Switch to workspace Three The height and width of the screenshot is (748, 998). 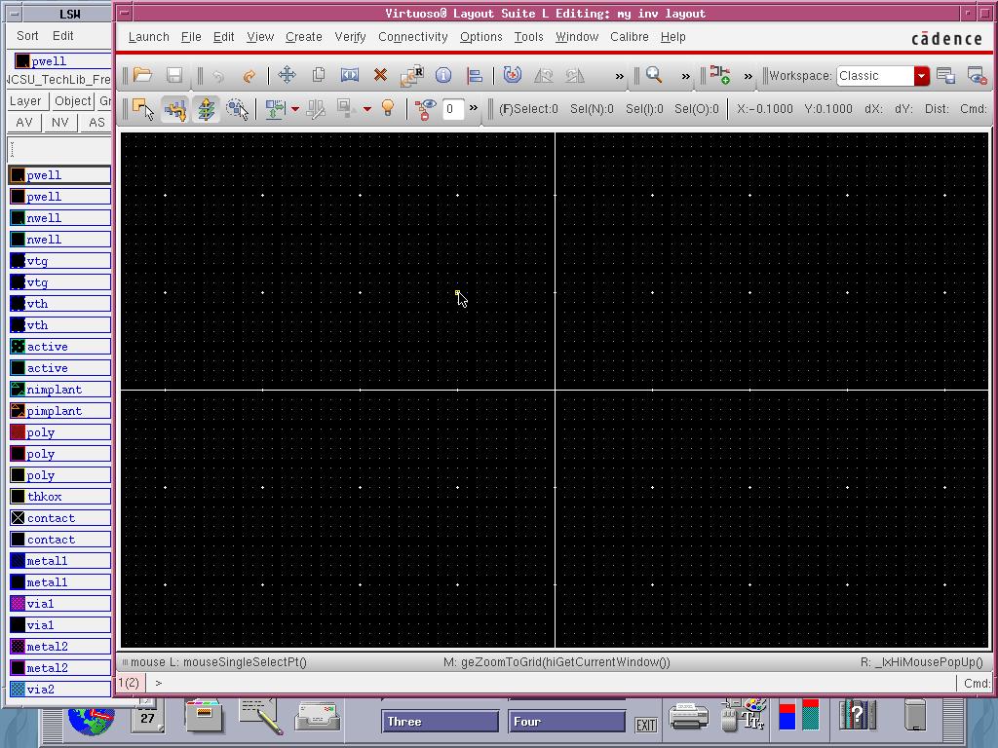point(441,722)
